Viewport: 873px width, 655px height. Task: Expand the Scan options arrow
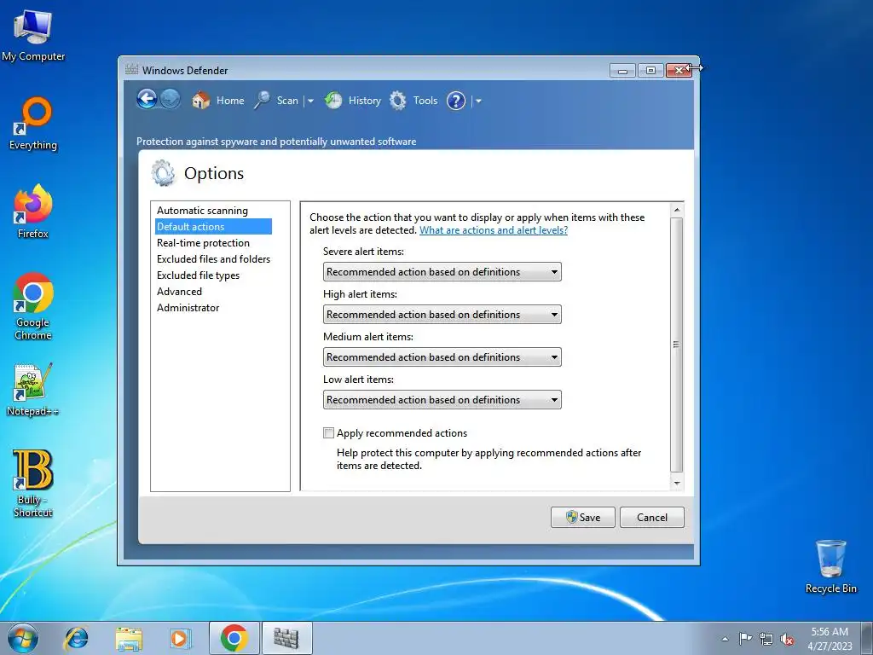pyautogui.click(x=310, y=101)
